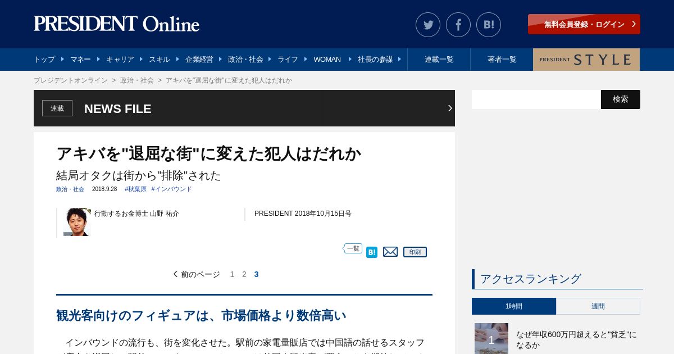Screen dimensions: 674x354
Task: Open the スキル navigation item
Action: pyautogui.click(x=160, y=60)
